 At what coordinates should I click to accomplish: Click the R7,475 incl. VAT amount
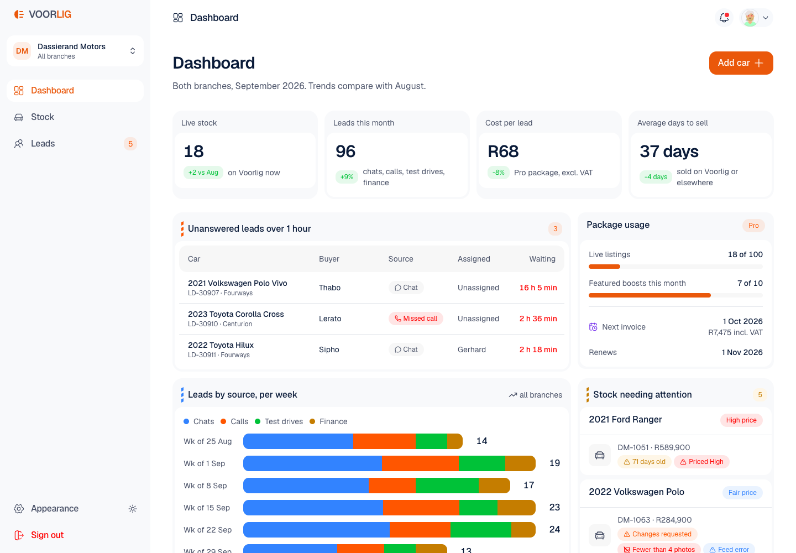click(735, 332)
